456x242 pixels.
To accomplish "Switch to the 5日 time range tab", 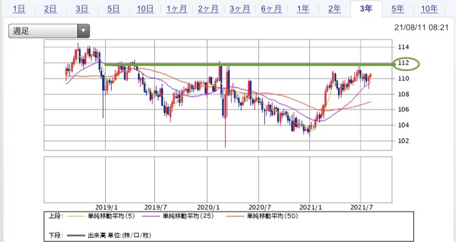I will coord(114,9).
